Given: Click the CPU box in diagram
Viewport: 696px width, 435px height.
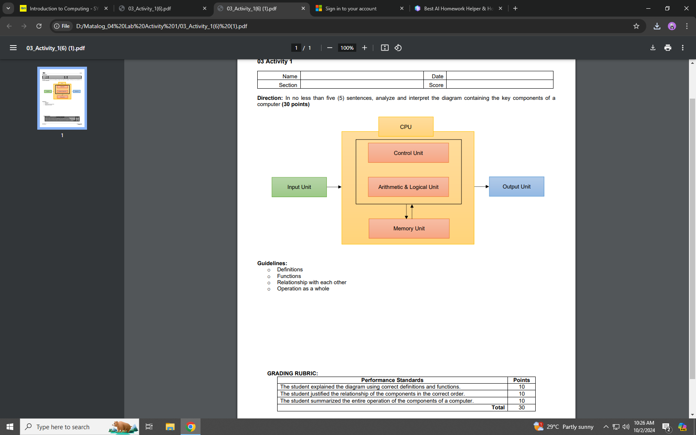Looking at the screenshot, I should [x=406, y=127].
